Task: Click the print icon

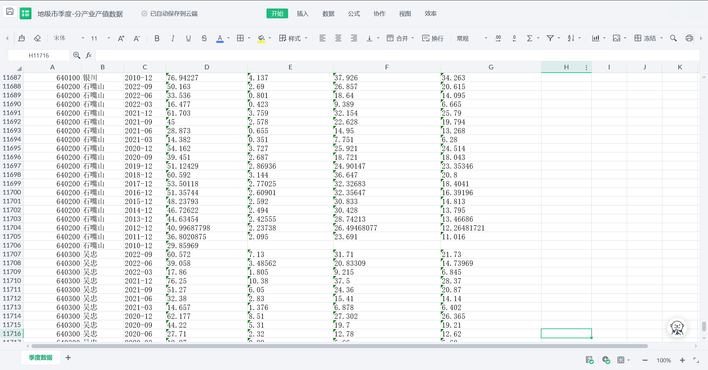Action: point(689,38)
